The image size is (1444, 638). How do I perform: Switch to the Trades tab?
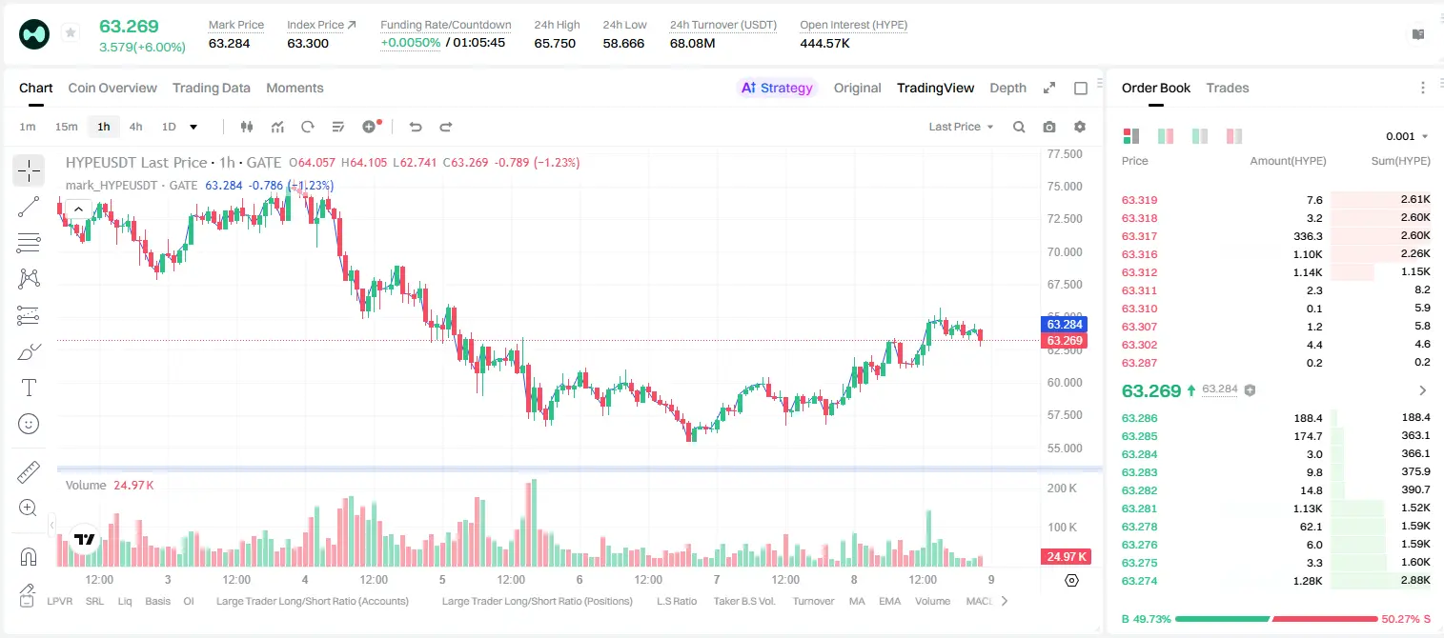click(x=1228, y=88)
